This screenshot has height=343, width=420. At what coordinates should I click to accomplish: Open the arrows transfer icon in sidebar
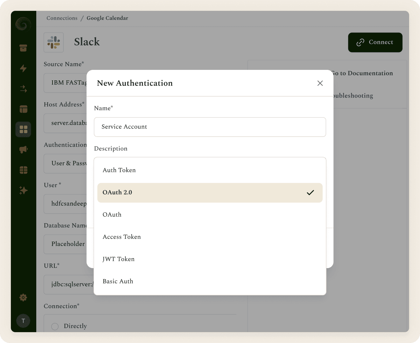point(23,89)
